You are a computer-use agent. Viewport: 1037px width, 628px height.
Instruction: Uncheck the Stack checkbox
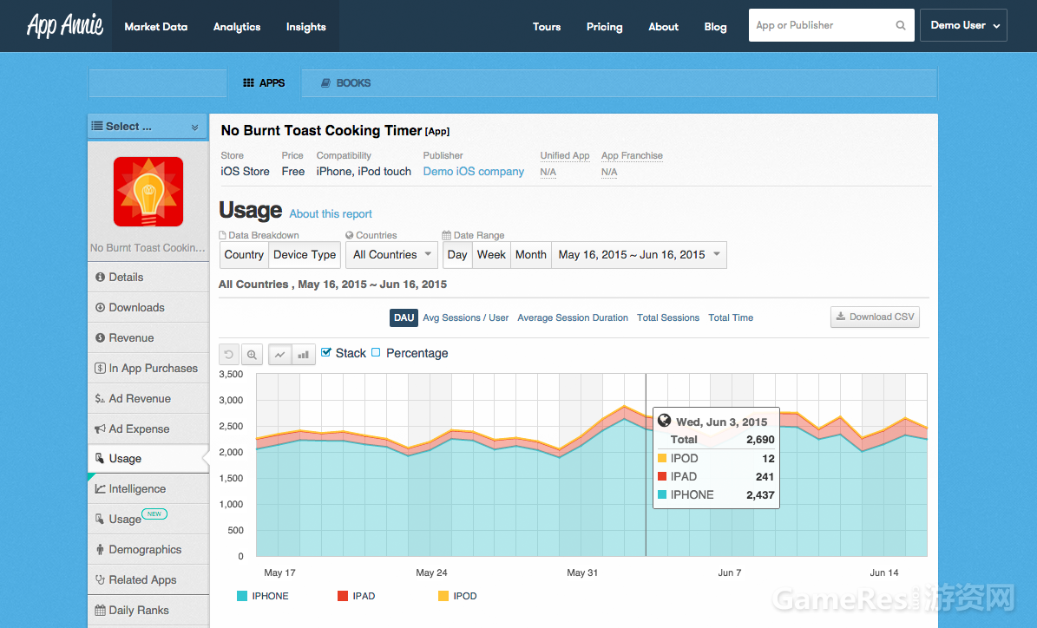click(325, 352)
